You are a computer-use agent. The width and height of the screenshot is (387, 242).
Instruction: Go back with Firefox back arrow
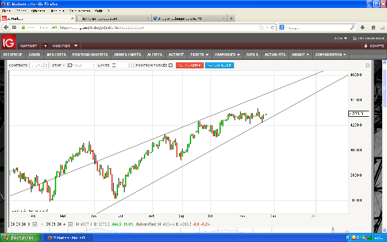click(6, 27)
